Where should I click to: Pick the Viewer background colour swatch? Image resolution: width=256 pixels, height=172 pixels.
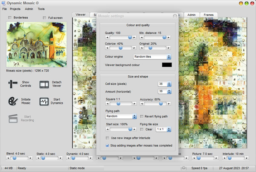[166, 65]
